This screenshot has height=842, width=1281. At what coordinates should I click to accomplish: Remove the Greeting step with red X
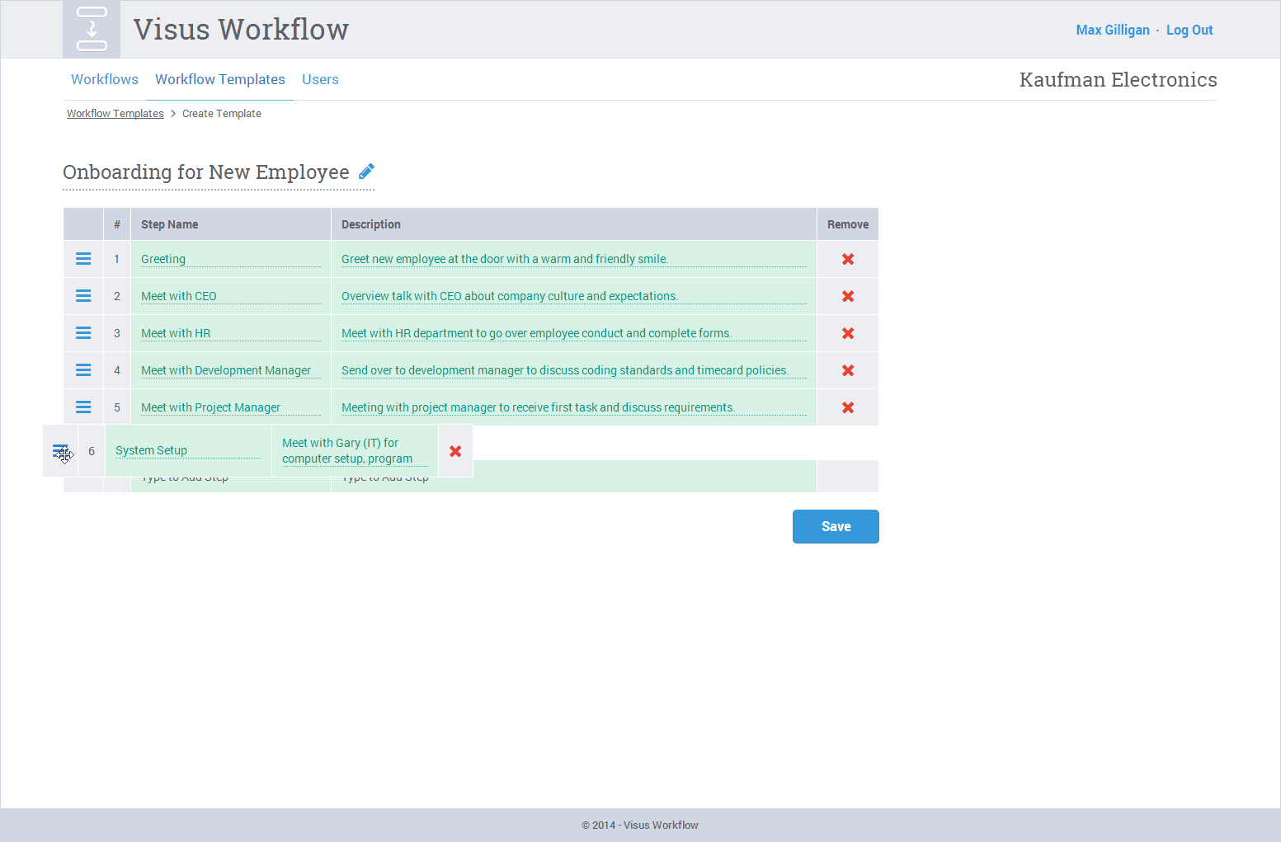tap(847, 259)
